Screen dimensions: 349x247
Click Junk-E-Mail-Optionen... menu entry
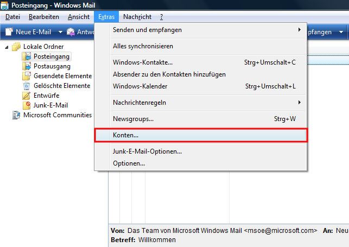147,152
